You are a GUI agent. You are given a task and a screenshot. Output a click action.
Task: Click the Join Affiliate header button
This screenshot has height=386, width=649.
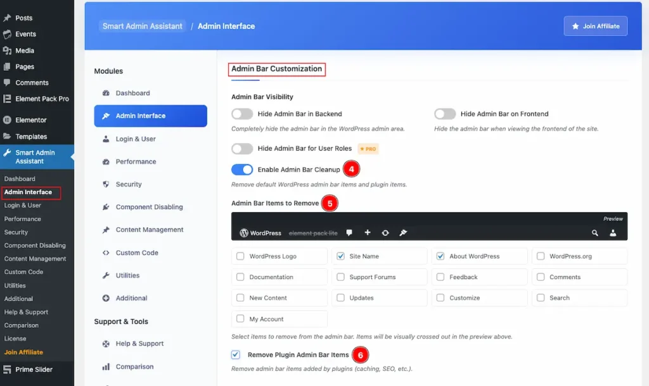pyautogui.click(x=596, y=26)
